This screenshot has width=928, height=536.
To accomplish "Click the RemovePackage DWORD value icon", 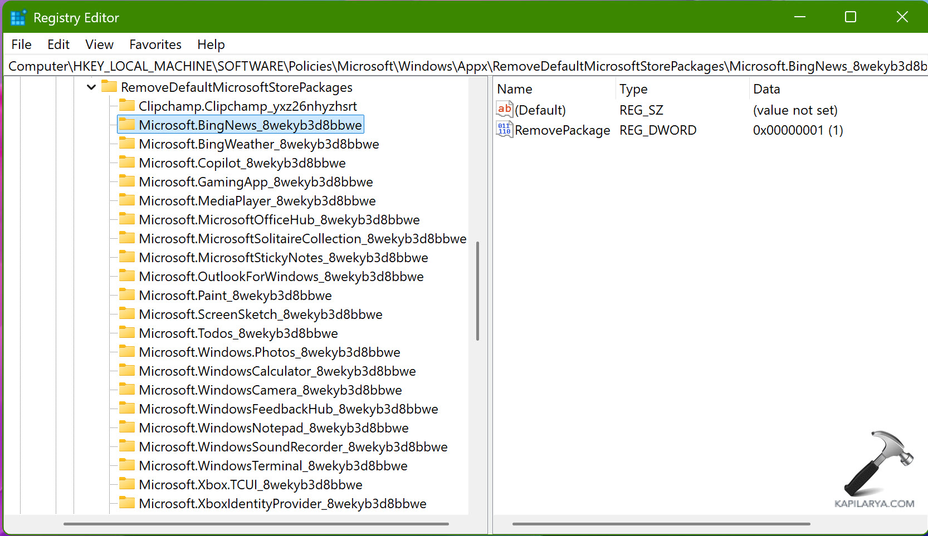I will (504, 130).
